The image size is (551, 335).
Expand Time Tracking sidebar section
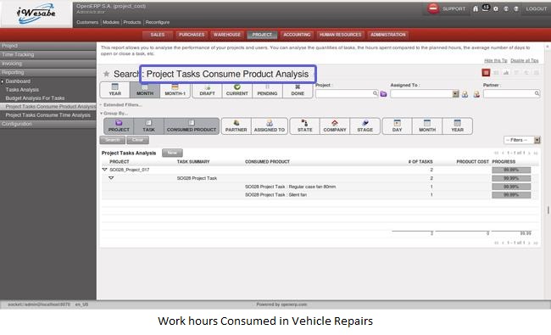point(48,54)
